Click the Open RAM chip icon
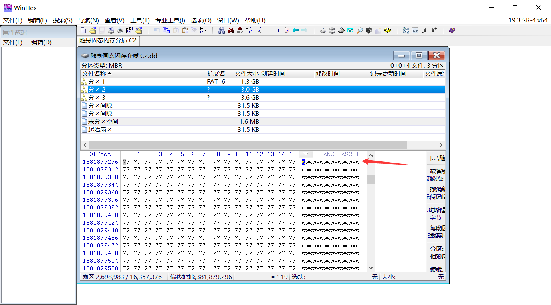Screen dimensions: 551x305 (341, 30)
